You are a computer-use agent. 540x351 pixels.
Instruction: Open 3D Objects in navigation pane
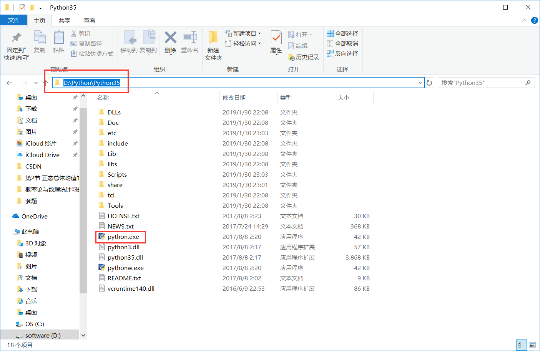click(x=35, y=243)
